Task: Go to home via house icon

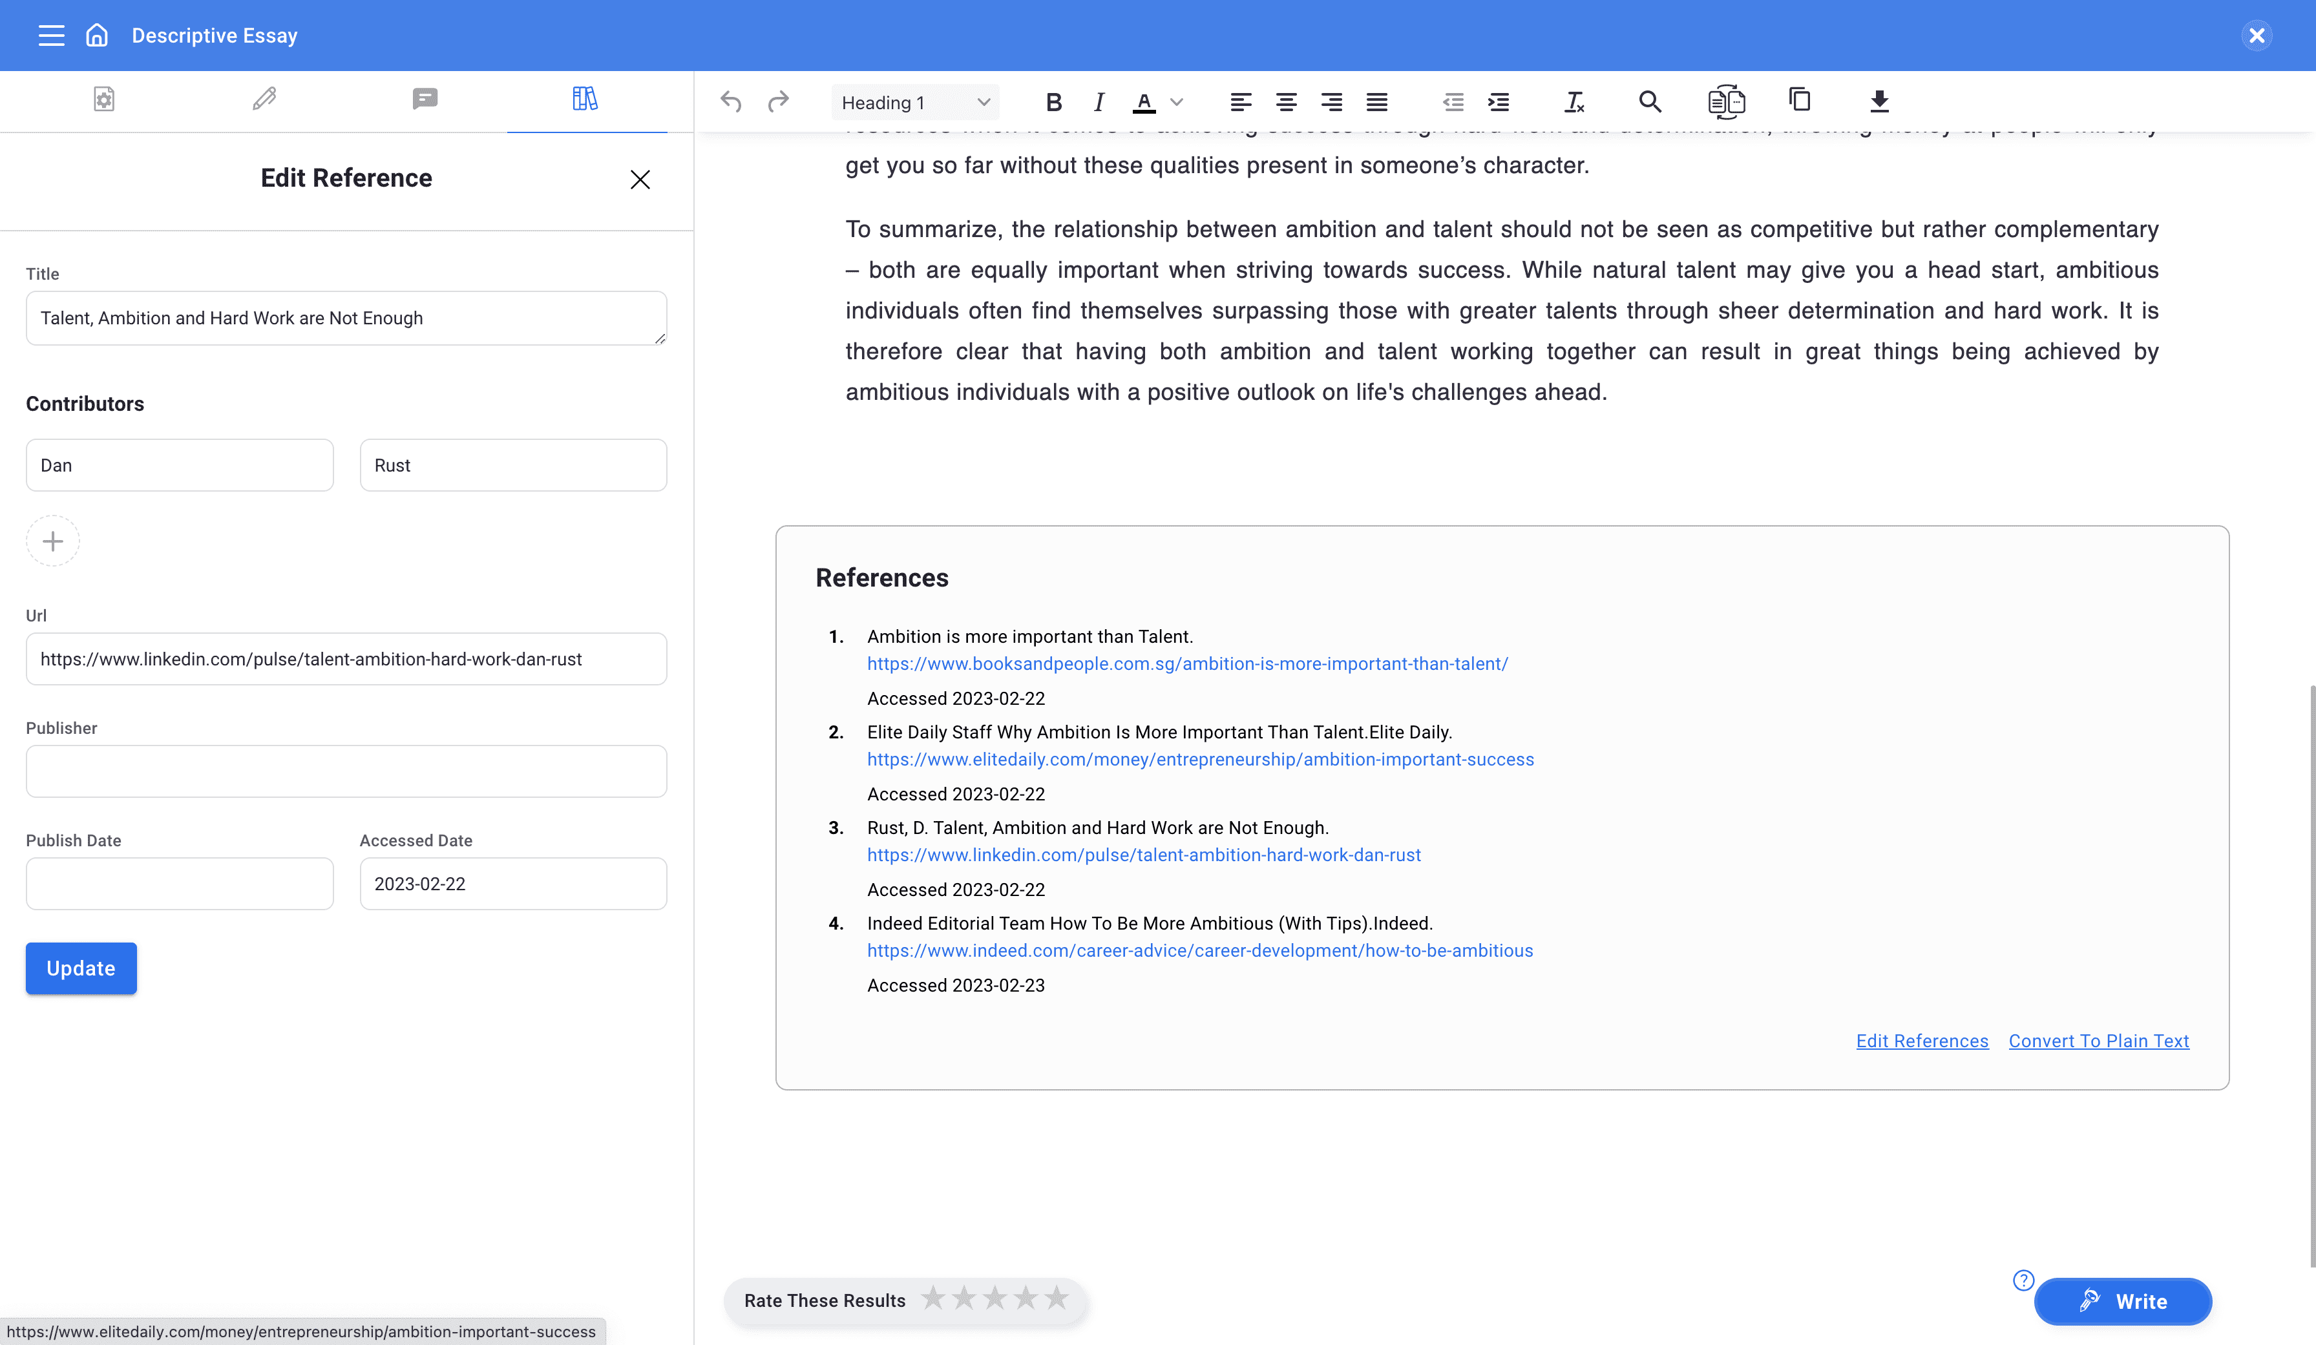Action: (x=98, y=35)
